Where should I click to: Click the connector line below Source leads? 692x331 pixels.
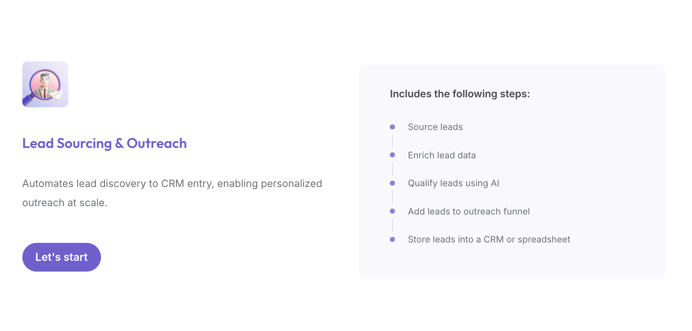[x=392, y=141]
